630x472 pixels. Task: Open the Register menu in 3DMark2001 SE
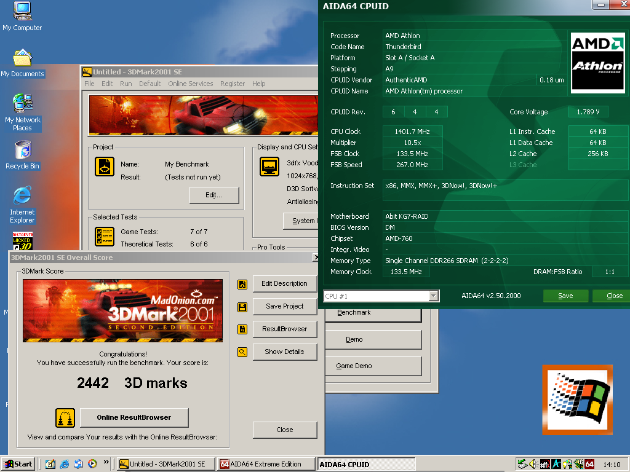[232, 84]
